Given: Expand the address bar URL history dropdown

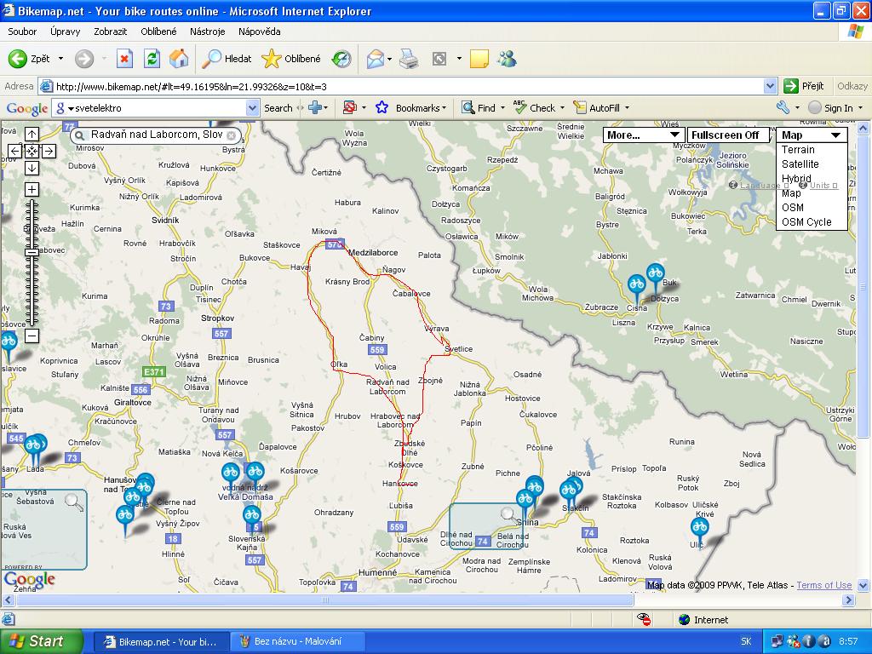Looking at the screenshot, I should (x=770, y=86).
